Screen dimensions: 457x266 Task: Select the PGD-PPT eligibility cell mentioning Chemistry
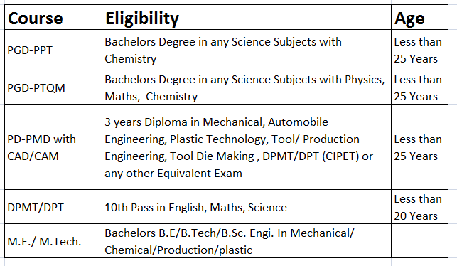tap(247, 50)
